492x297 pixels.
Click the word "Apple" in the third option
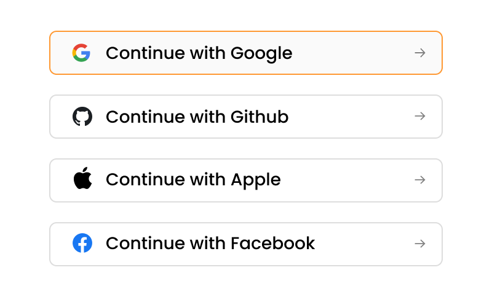pyautogui.click(x=256, y=180)
